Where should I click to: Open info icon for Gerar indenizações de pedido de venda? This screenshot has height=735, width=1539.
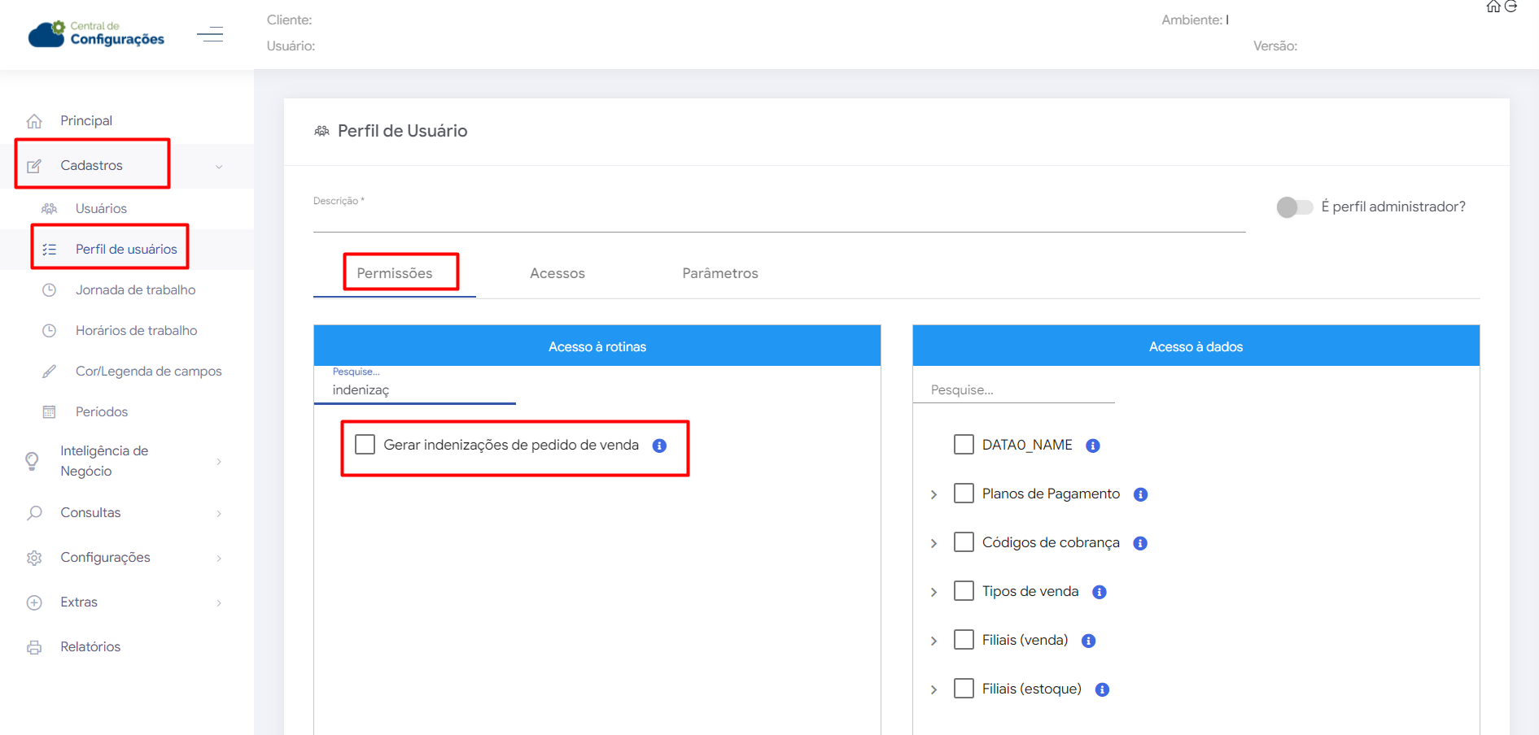click(660, 446)
